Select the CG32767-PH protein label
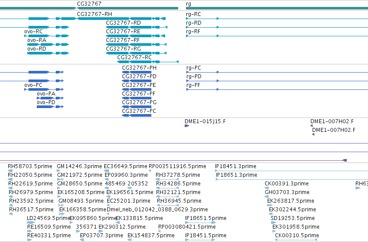 pyautogui.click(x=139, y=68)
